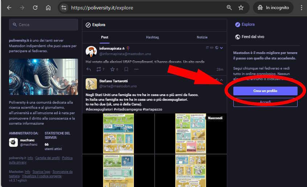Click the zoom magnifier in address bar
The image size is (307, 187).
pos(229,8)
